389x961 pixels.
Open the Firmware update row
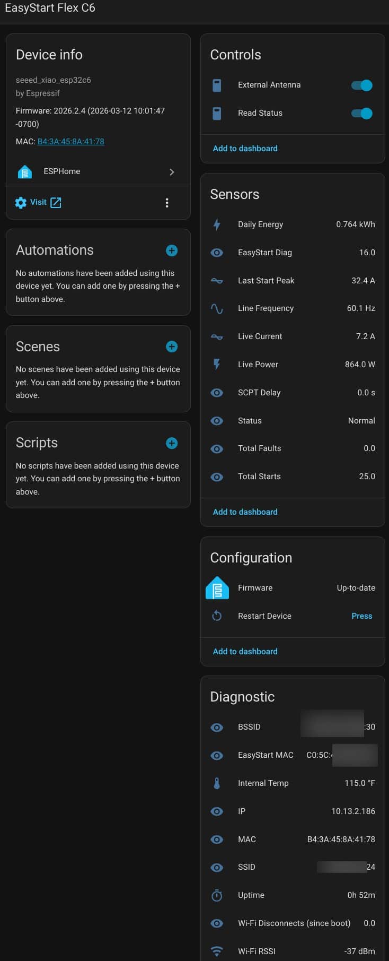[293, 588]
